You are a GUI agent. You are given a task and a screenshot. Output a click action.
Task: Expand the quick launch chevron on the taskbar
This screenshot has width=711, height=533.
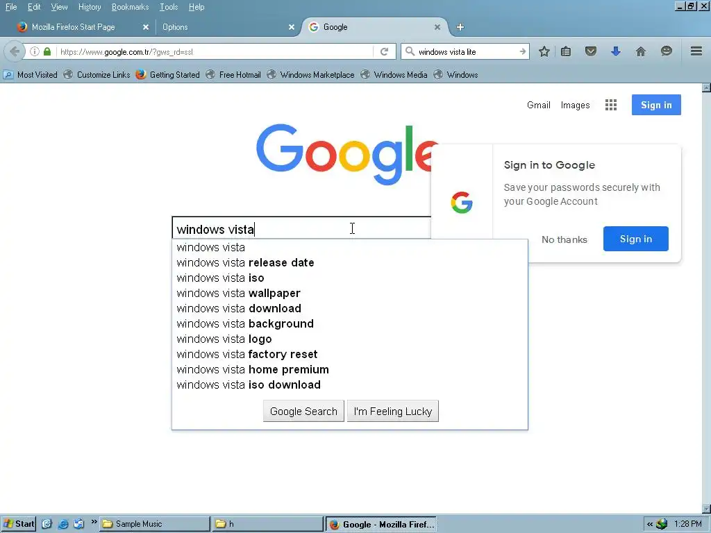click(x=94, y=522)
